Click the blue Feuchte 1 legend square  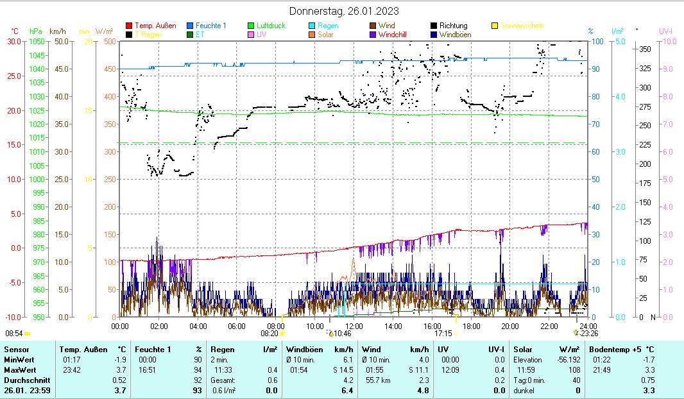(190, 26)
